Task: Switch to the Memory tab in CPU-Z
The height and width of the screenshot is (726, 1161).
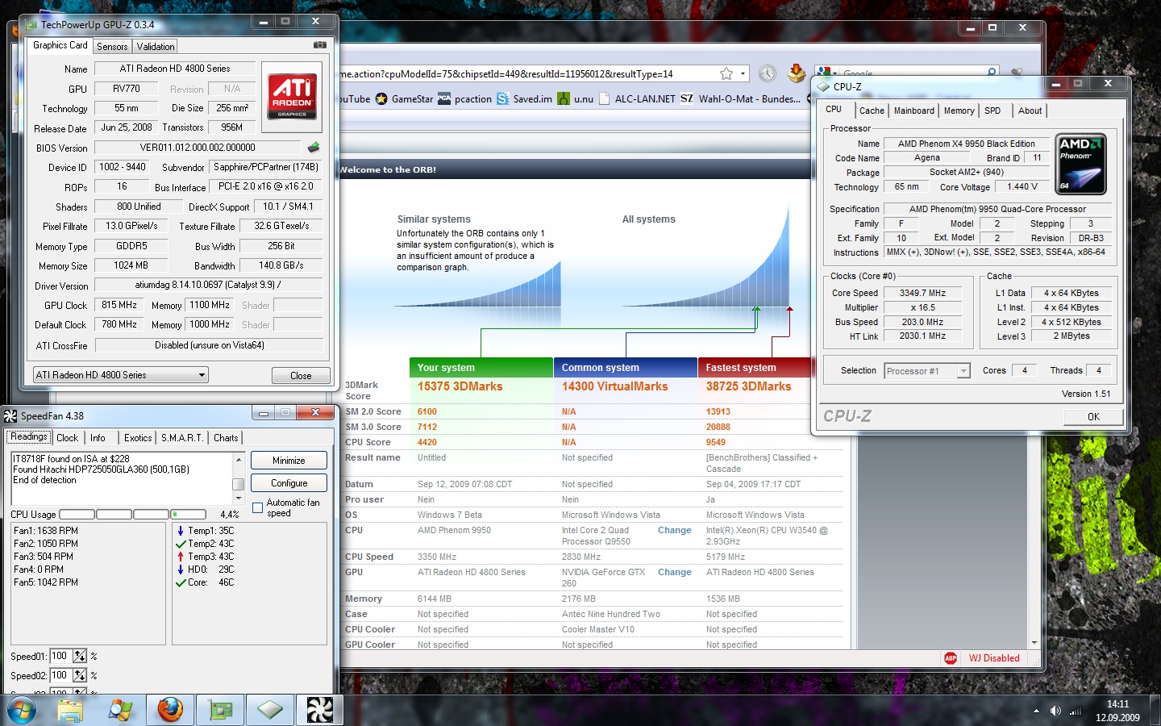Action: (959, 111)
